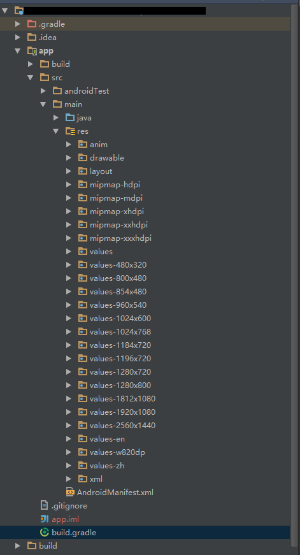
Task: Click the build.gradle file icon
Action: (x=45, y=532)
